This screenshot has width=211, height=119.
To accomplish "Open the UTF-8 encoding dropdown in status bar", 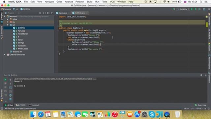I will pos(199,109).
